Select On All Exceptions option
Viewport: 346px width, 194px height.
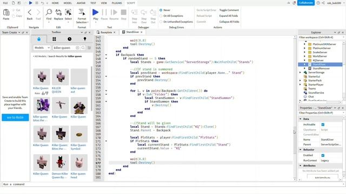[x=161, y=16]
